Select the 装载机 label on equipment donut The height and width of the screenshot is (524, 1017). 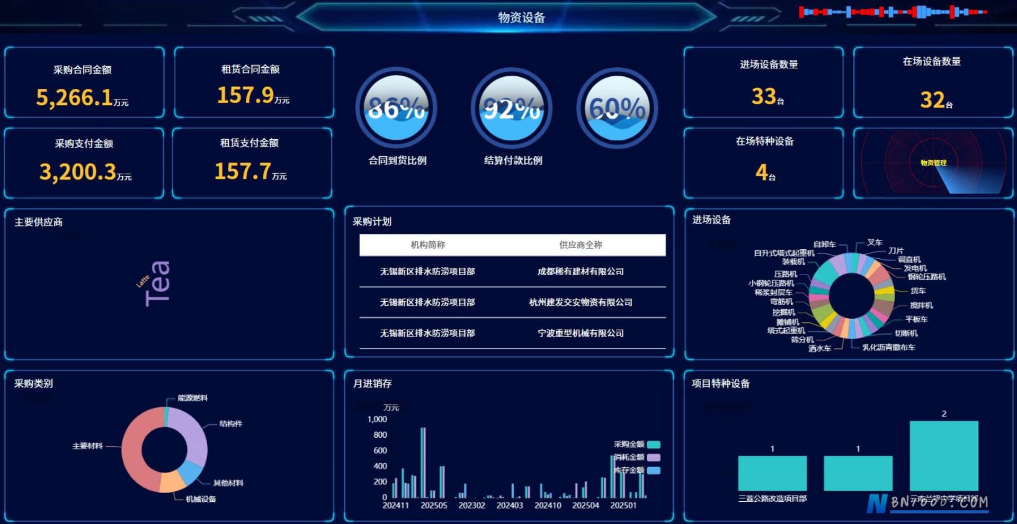coord(793,261)
